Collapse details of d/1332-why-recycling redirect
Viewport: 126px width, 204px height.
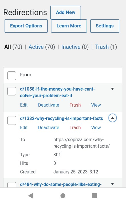coord(113,118)
